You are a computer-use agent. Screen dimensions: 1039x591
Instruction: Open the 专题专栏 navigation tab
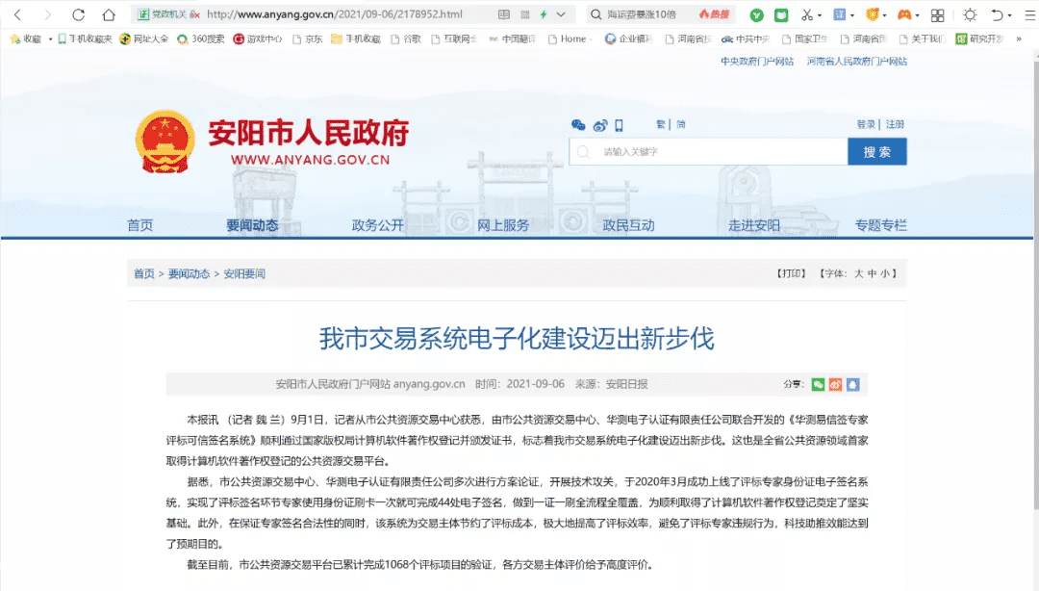(880, 225)
